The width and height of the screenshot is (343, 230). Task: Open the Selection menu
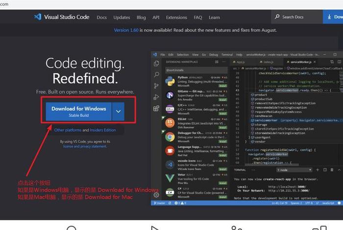coord(183,55)
